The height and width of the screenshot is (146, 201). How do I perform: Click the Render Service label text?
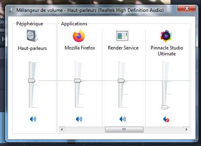[x=123, y=48]
